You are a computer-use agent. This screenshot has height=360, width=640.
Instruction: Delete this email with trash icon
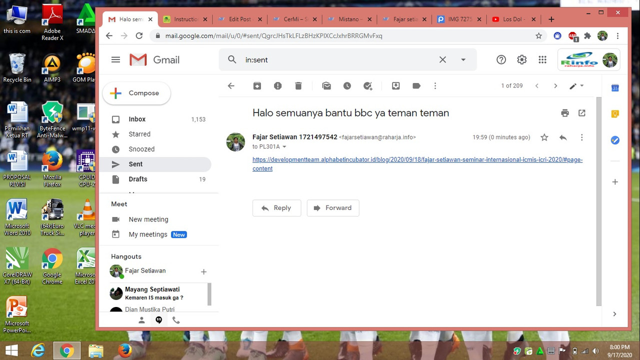[298, 86]
